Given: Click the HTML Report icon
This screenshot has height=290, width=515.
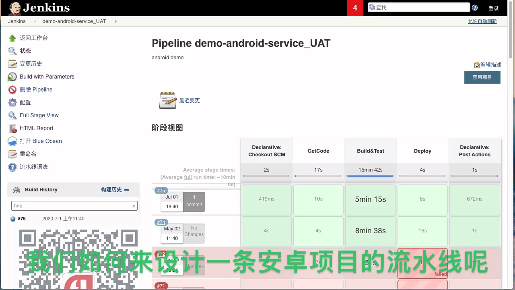Looking at the screenshot, I should (x=12, y=128).
